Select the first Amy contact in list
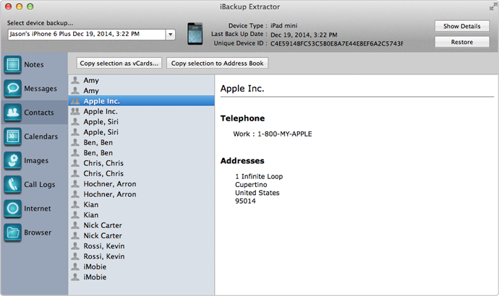Image resolution: width=499 pixels, height=296 pixels. tap(141, 80)
